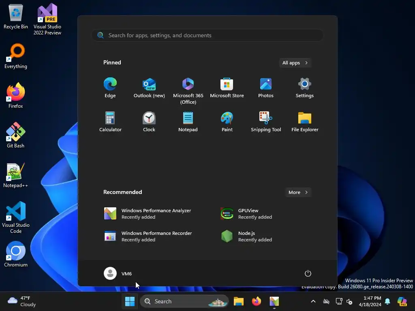Select Visual Studio Code desktop shortcut
The height and width of the screenshot is (311, 415).
[16, 217]
